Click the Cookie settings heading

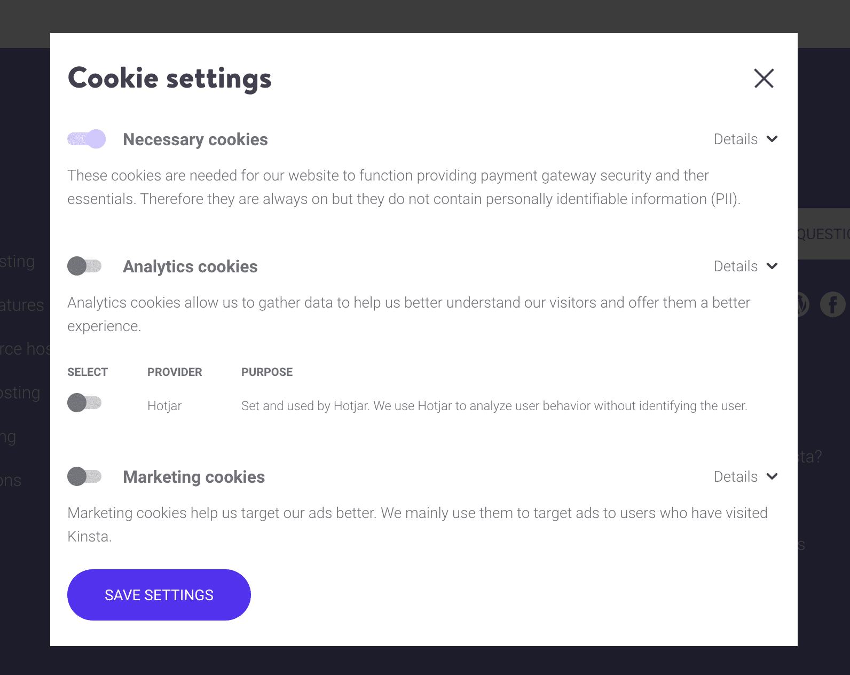pos(169,78)
